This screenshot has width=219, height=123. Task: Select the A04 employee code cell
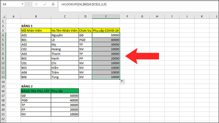pos(36,72)
